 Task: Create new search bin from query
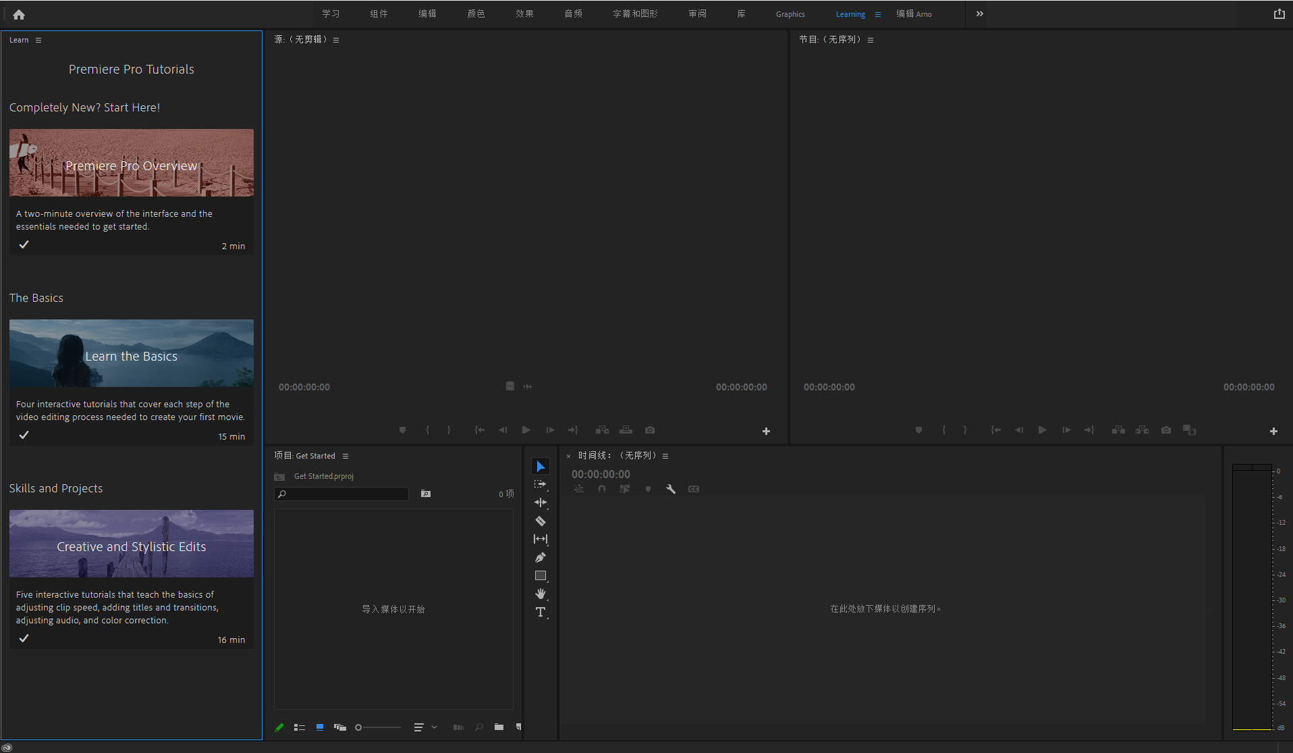point(426,494)
